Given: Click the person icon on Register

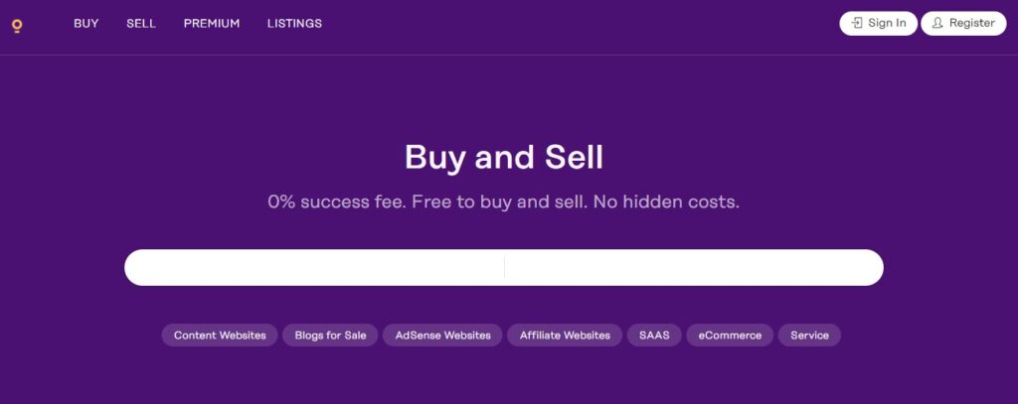Looking at the screenshot, I should [937, 23].
